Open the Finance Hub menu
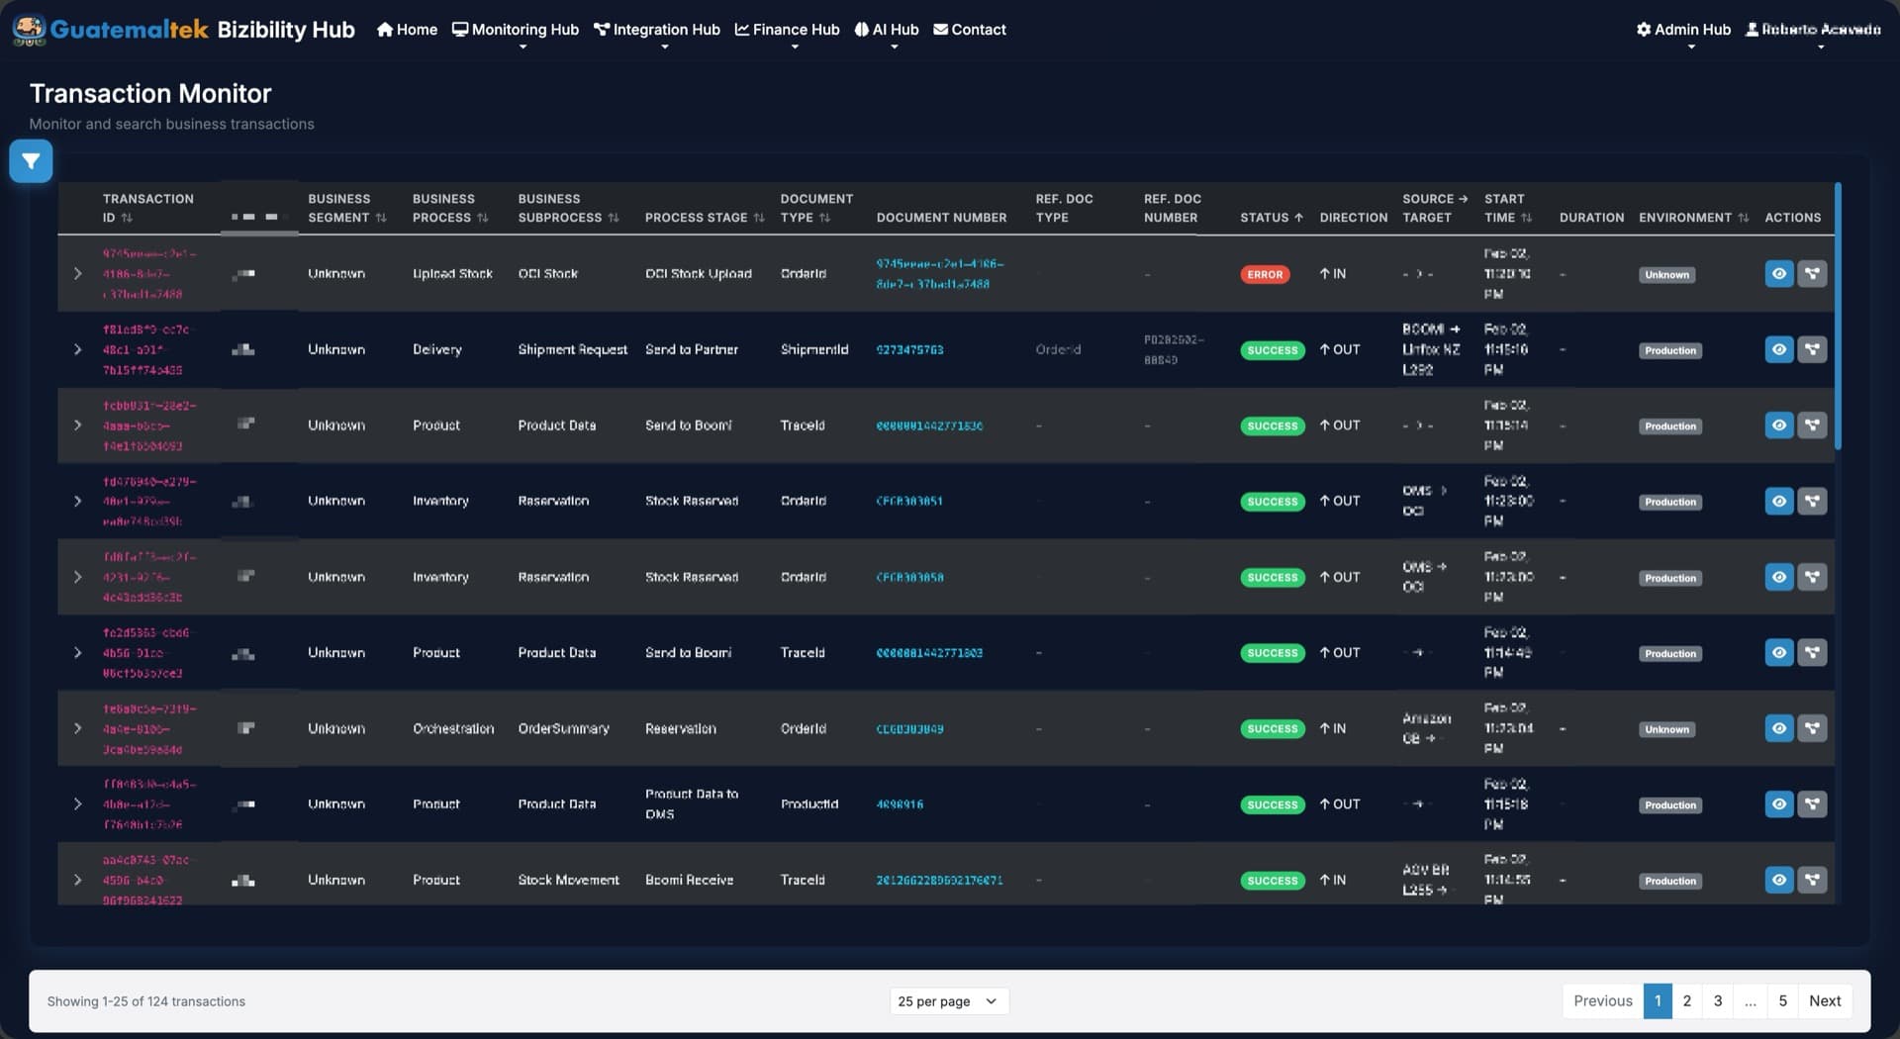This screenshot has width=1900, height=1039. (x=787, y=30)
